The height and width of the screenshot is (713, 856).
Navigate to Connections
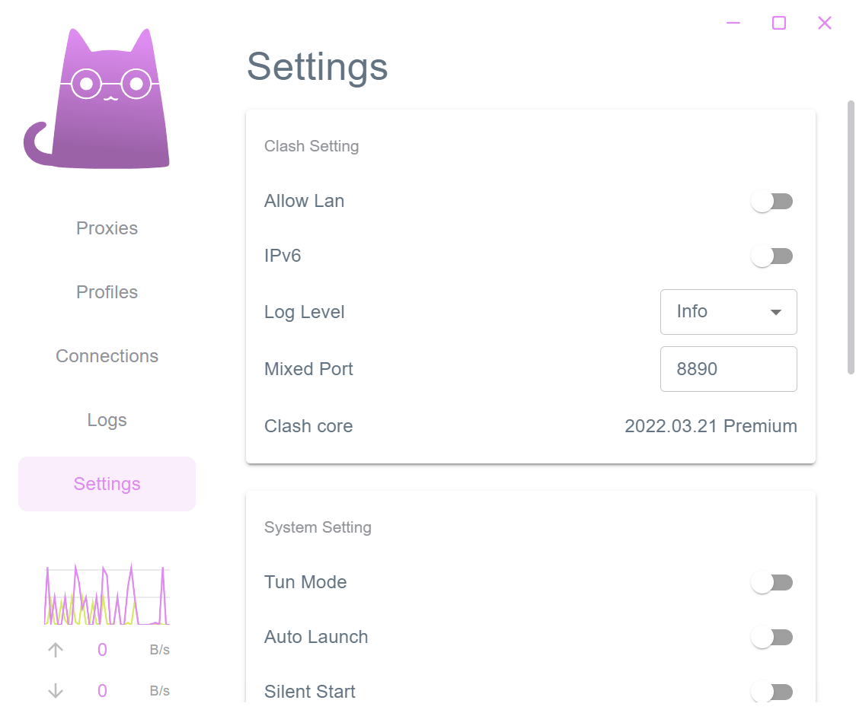click(107, 356)
